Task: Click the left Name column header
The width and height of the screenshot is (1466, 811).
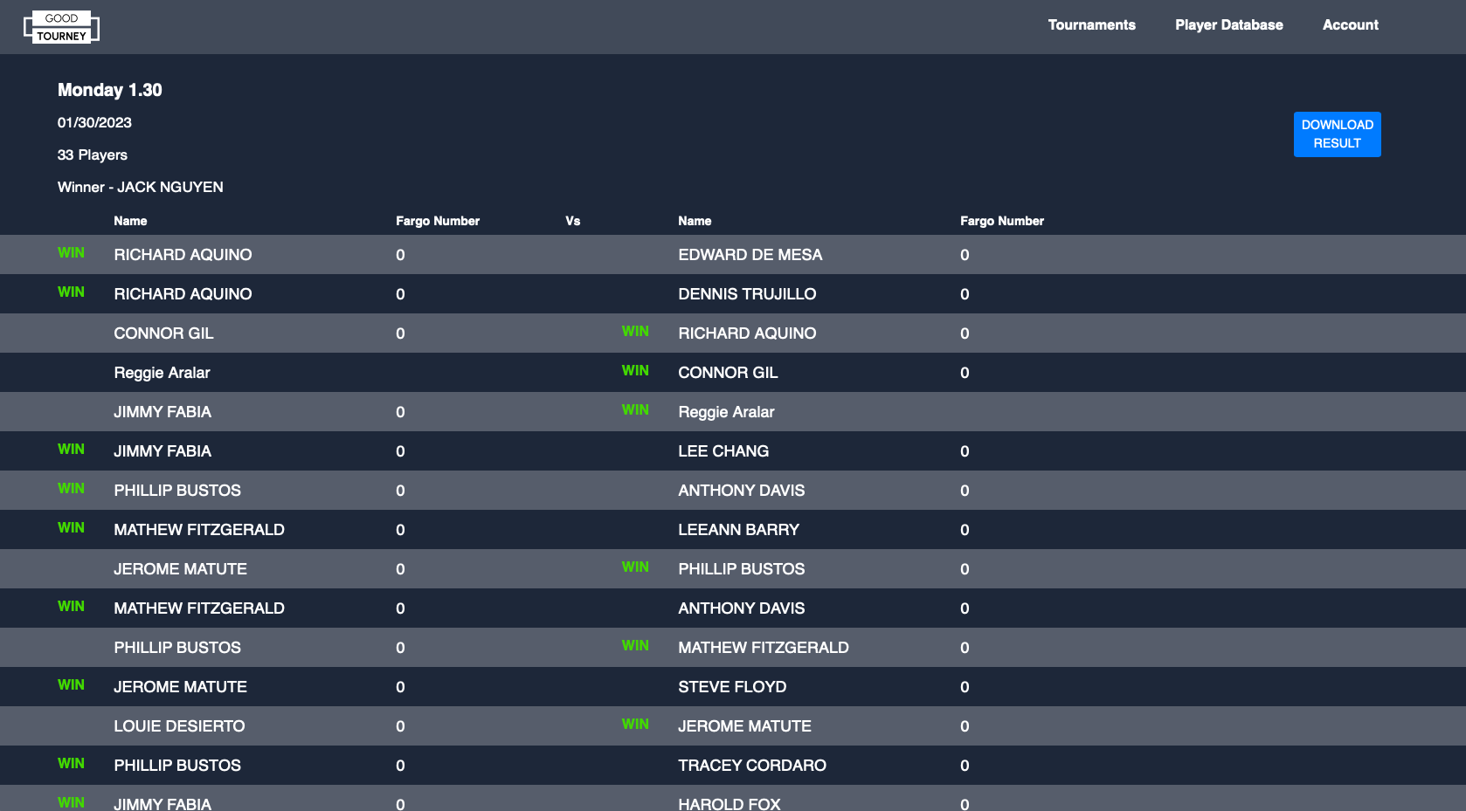Action: coord(130,221)
